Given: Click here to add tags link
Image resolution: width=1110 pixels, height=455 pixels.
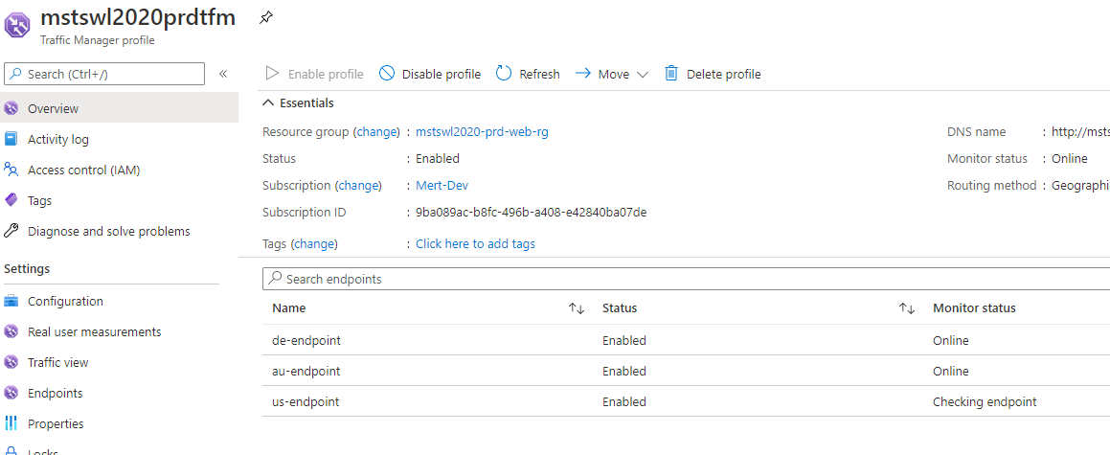Looking at the screenshot, I should pos(475,244).
